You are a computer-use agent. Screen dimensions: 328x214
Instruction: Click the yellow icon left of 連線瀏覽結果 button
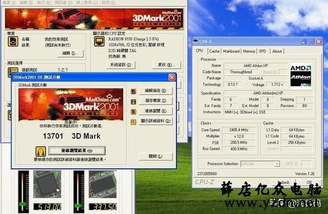click(41, 151)
